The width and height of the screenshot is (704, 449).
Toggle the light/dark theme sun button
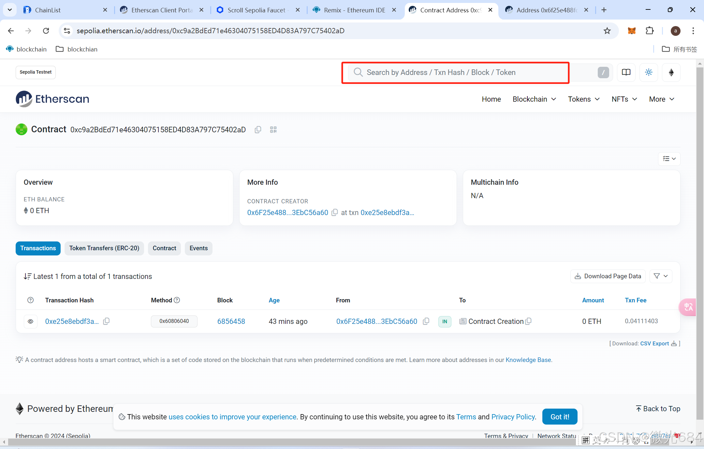click(649, 72)
